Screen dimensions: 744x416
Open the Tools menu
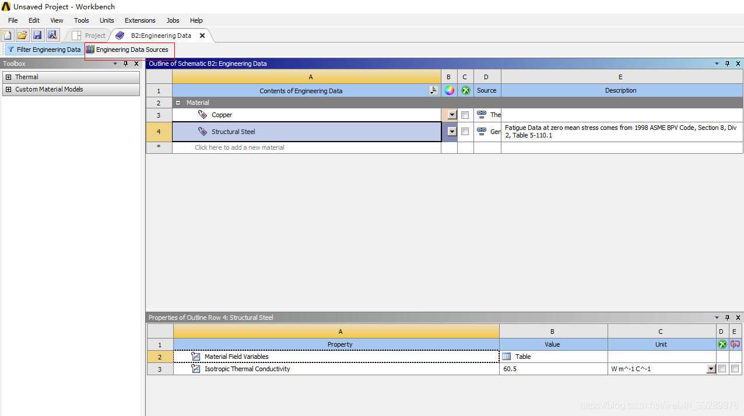pos(82,20)
